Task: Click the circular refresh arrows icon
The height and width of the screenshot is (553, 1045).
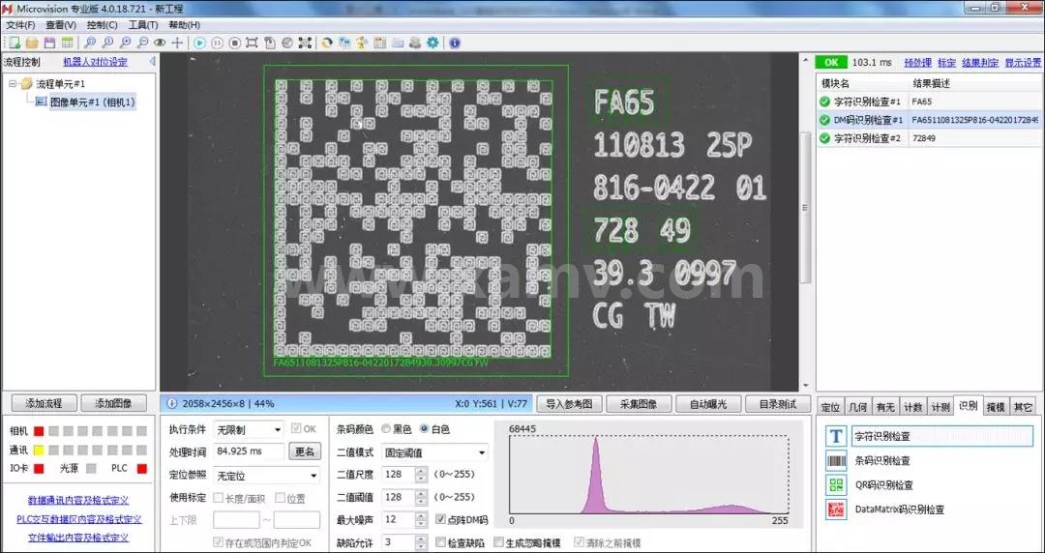Action: coord(327,43)
